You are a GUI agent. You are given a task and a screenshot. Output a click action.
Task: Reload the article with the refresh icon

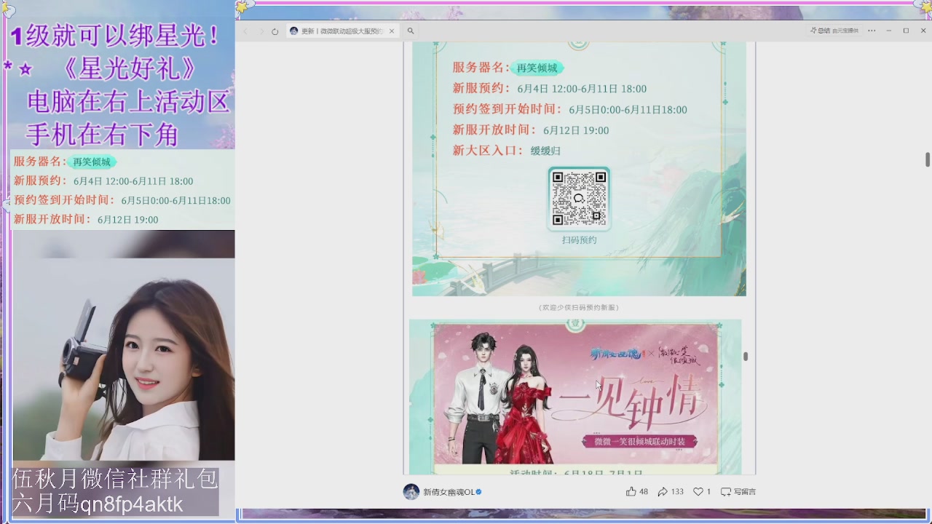coord(275,31)
